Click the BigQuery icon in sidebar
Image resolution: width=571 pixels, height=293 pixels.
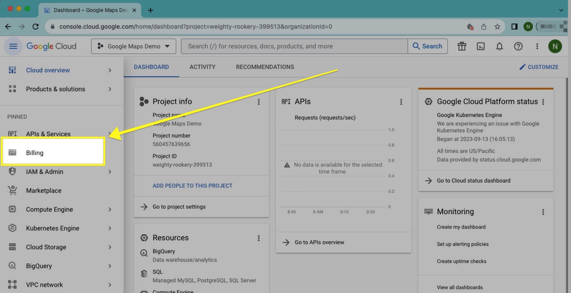[12, 266]
